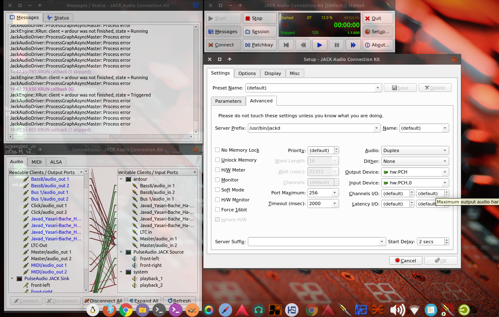Screen dimensions: 499x317
Task: Click the transport Rewind button
Action: click(x=303, y=45)
